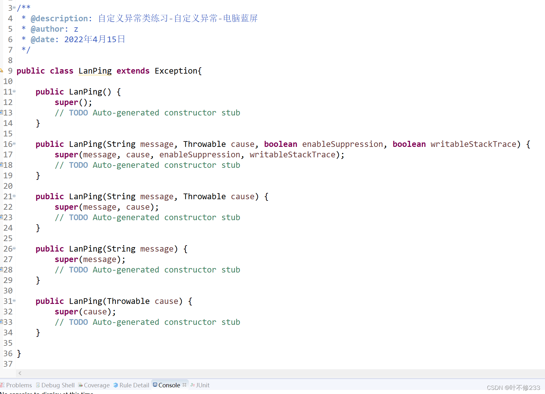Click super(); on line 12

point(73,102)
